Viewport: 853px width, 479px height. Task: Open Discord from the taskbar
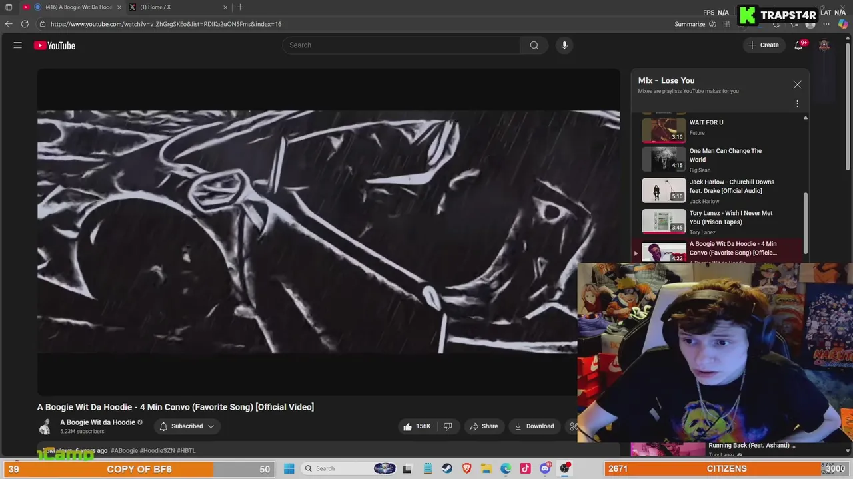pos(545,468)
